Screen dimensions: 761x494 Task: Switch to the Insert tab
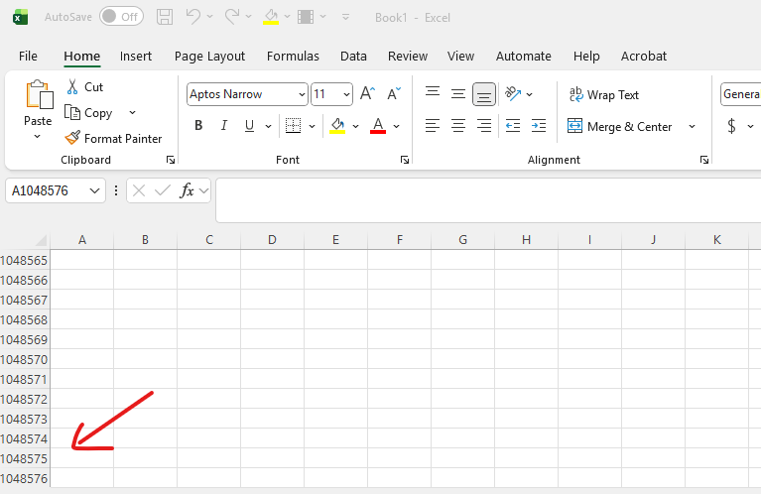click(136, 57)
